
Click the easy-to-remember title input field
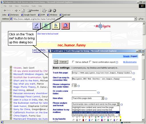coord(102,79)
